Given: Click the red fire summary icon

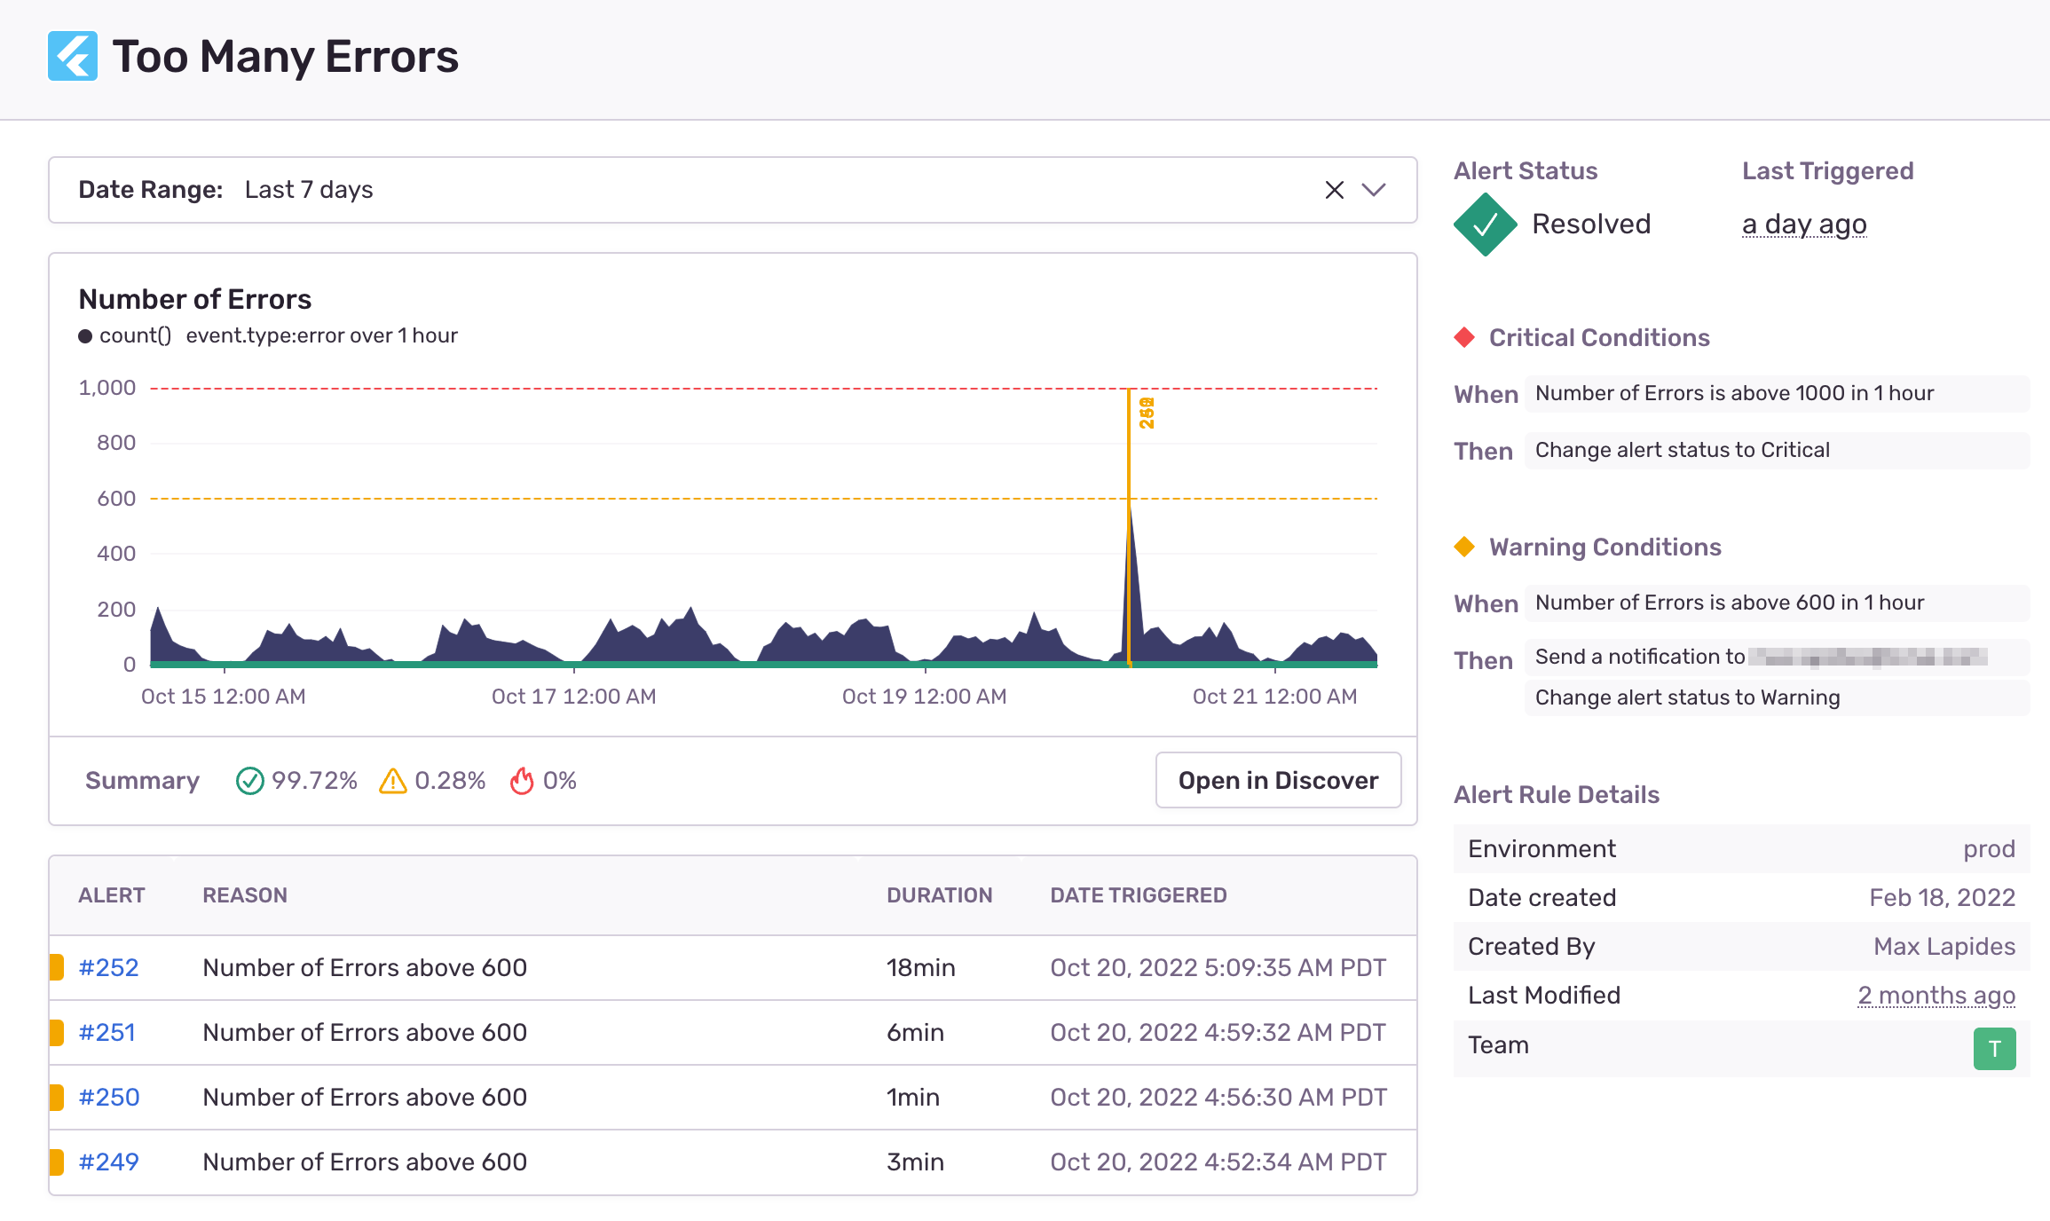Looking at the screenshot, I should [522, 781].
